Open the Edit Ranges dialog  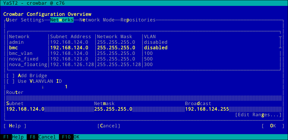(258, 115)
